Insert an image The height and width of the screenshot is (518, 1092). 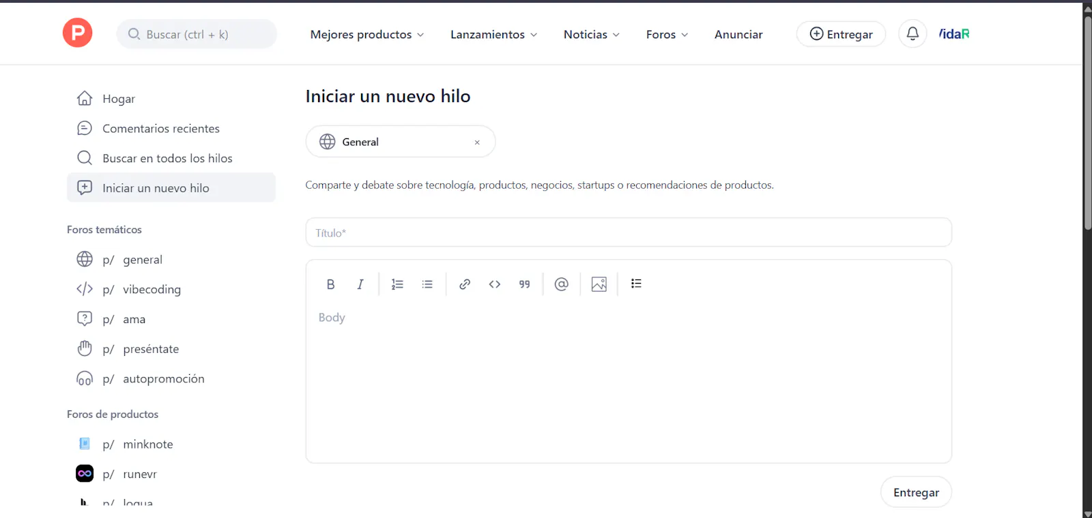(x=599, y=284)
